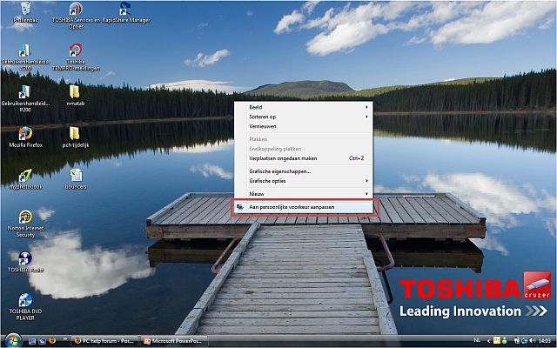557x348 pixels.
Task: Open the Windows Start orb
Action: click(x=13, y=341)
